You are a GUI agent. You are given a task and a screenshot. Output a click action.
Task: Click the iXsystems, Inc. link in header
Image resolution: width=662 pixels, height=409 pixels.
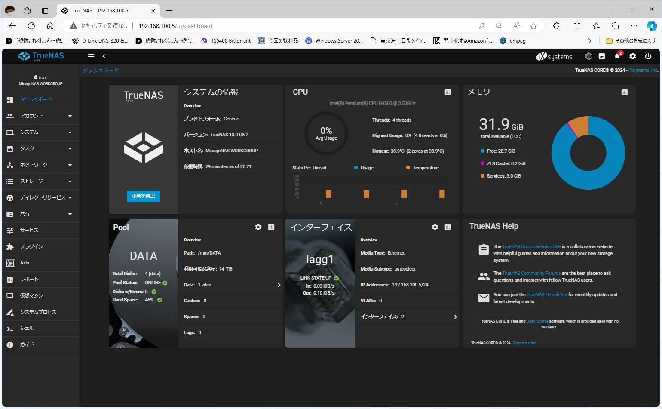643,70
